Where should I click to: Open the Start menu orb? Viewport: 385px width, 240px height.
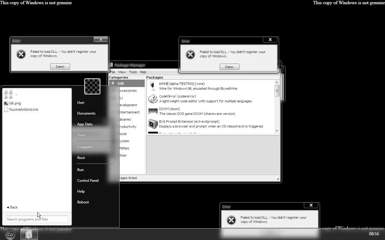[10, 235]
